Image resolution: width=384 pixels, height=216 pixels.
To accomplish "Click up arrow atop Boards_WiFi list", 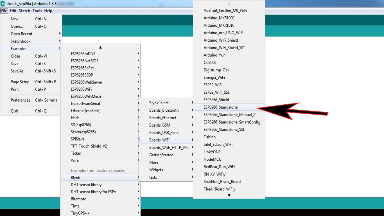I will tap(229, 4).
